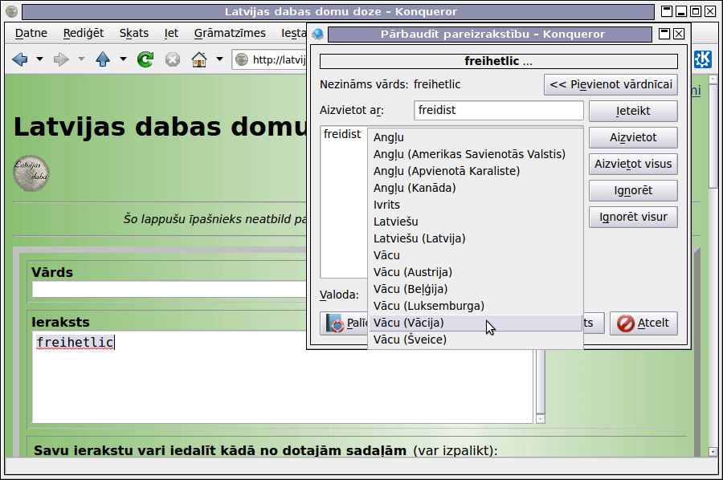
Task: Click the Aizvietot visus button
Action: click(x=633, y=164)
